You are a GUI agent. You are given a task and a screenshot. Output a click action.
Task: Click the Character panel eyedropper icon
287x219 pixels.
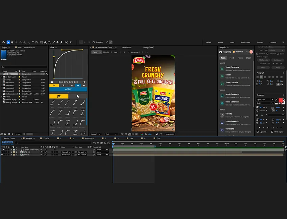pos(276,100)
